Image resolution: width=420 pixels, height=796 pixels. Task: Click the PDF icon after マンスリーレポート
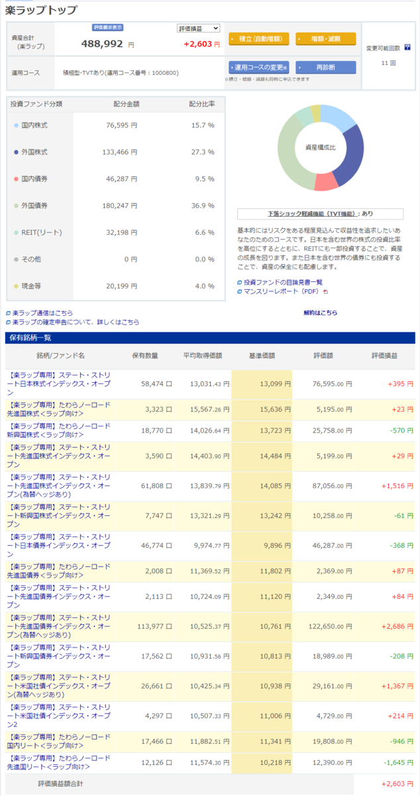tap(325, 291)
